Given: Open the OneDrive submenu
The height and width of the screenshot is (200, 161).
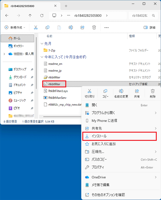Looking at the screenshot, I should (121, 177).
